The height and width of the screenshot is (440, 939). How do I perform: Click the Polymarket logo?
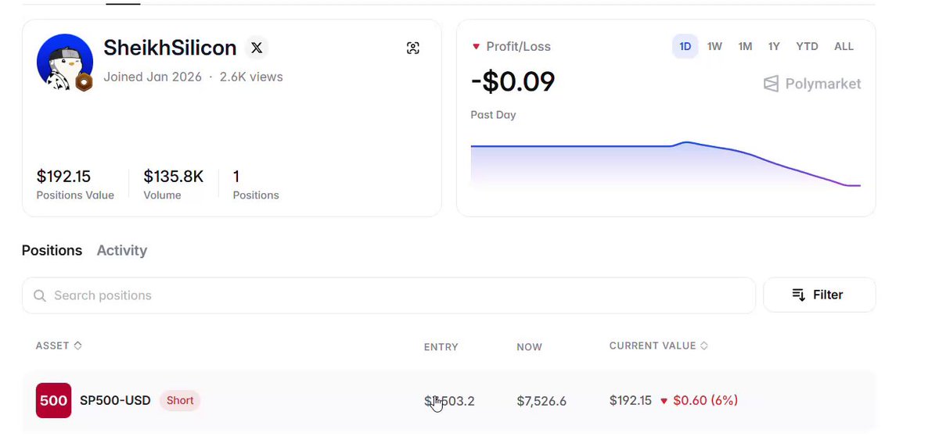pos(812,84)
